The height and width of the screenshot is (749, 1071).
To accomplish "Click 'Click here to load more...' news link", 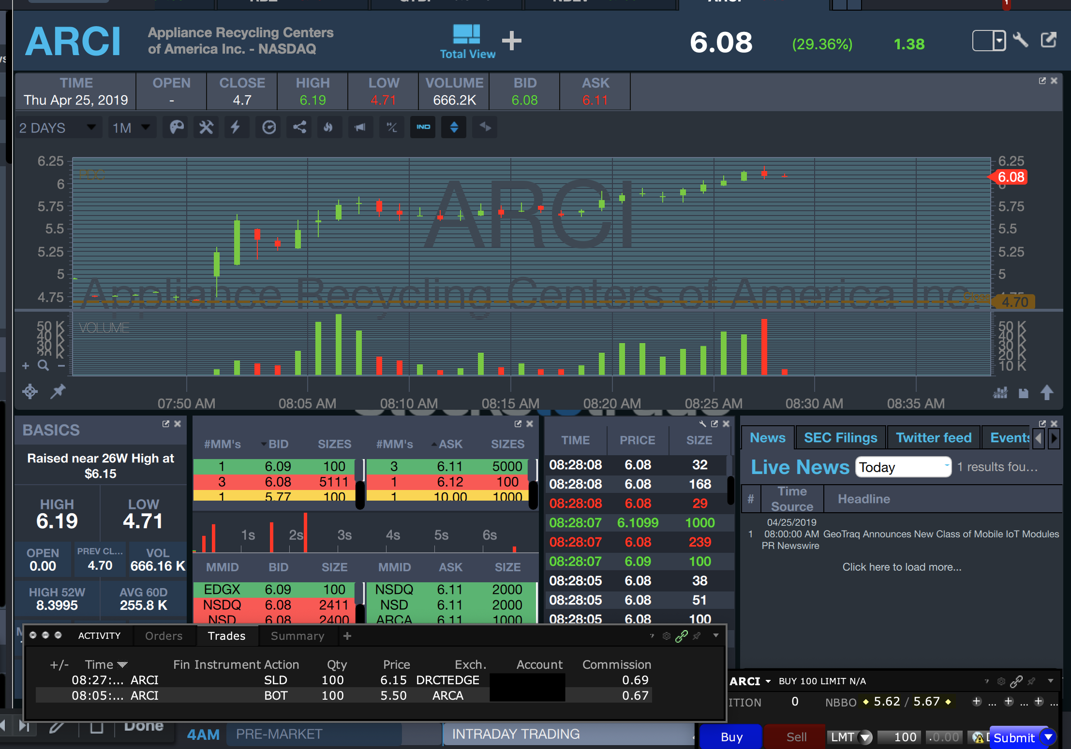I will tap(902, 567).
